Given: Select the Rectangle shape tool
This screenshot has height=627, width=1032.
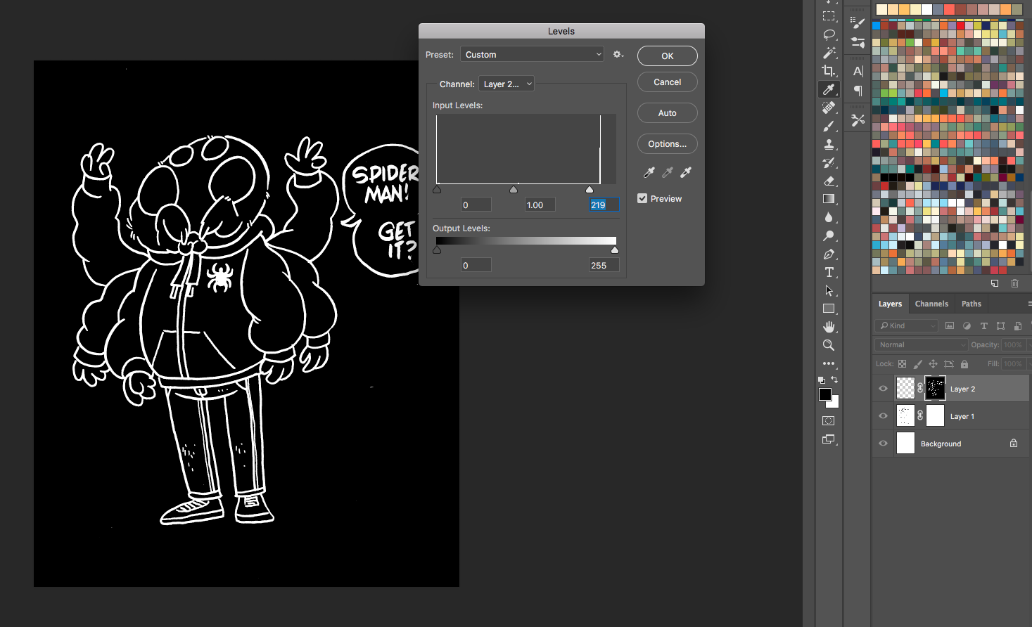Looking at the screenshot, I should pyautogui.click(x=829, y=309).
